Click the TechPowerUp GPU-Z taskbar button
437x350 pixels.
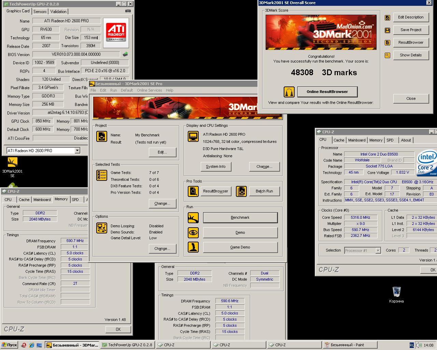(128, 345)
